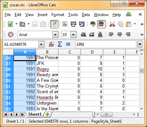
Task: Click the Sum sigma icon
Action: [x=60, y=44]
